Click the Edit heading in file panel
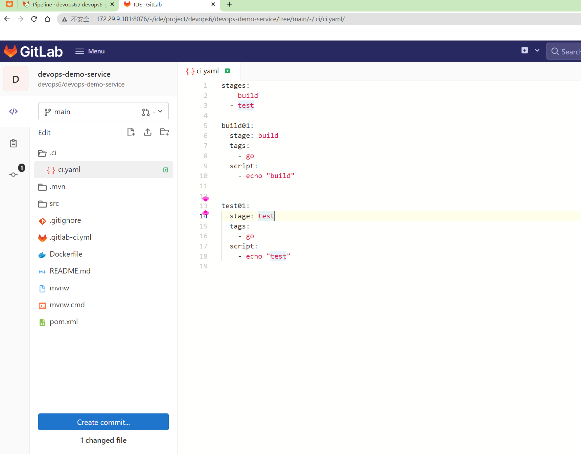 (44, 133)
